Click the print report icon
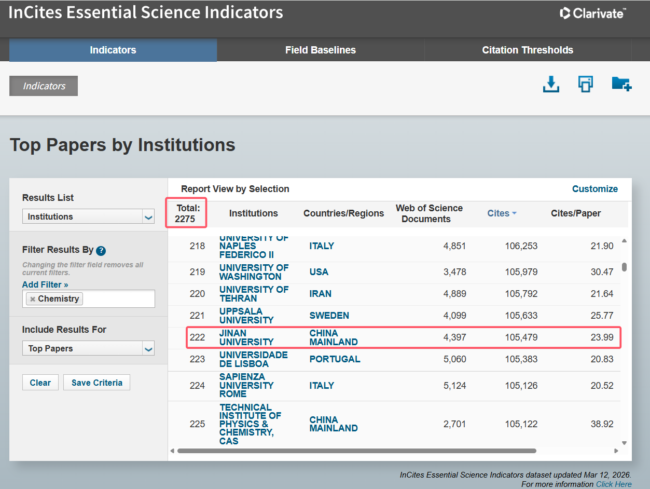Viewport: 650px width, 489px height. coord(586,84)
